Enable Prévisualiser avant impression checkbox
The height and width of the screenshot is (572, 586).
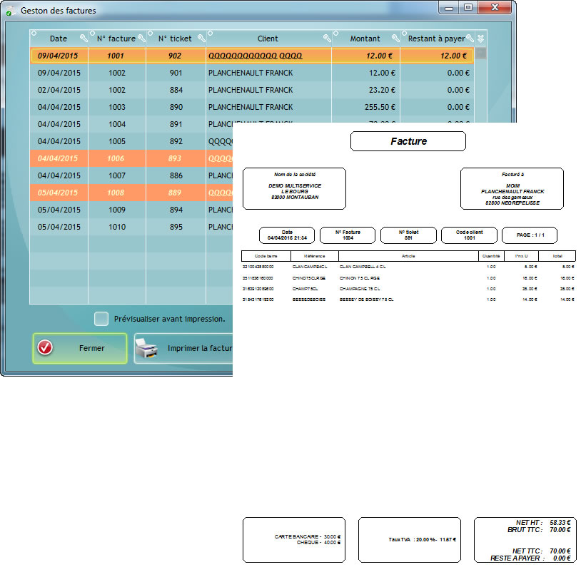click(102, 319)
